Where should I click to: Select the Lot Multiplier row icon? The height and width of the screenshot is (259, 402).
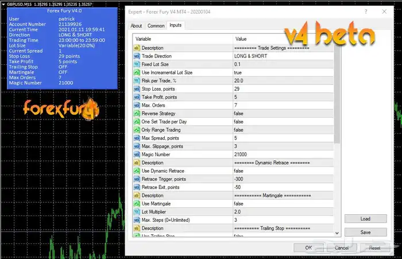point(137,212)
